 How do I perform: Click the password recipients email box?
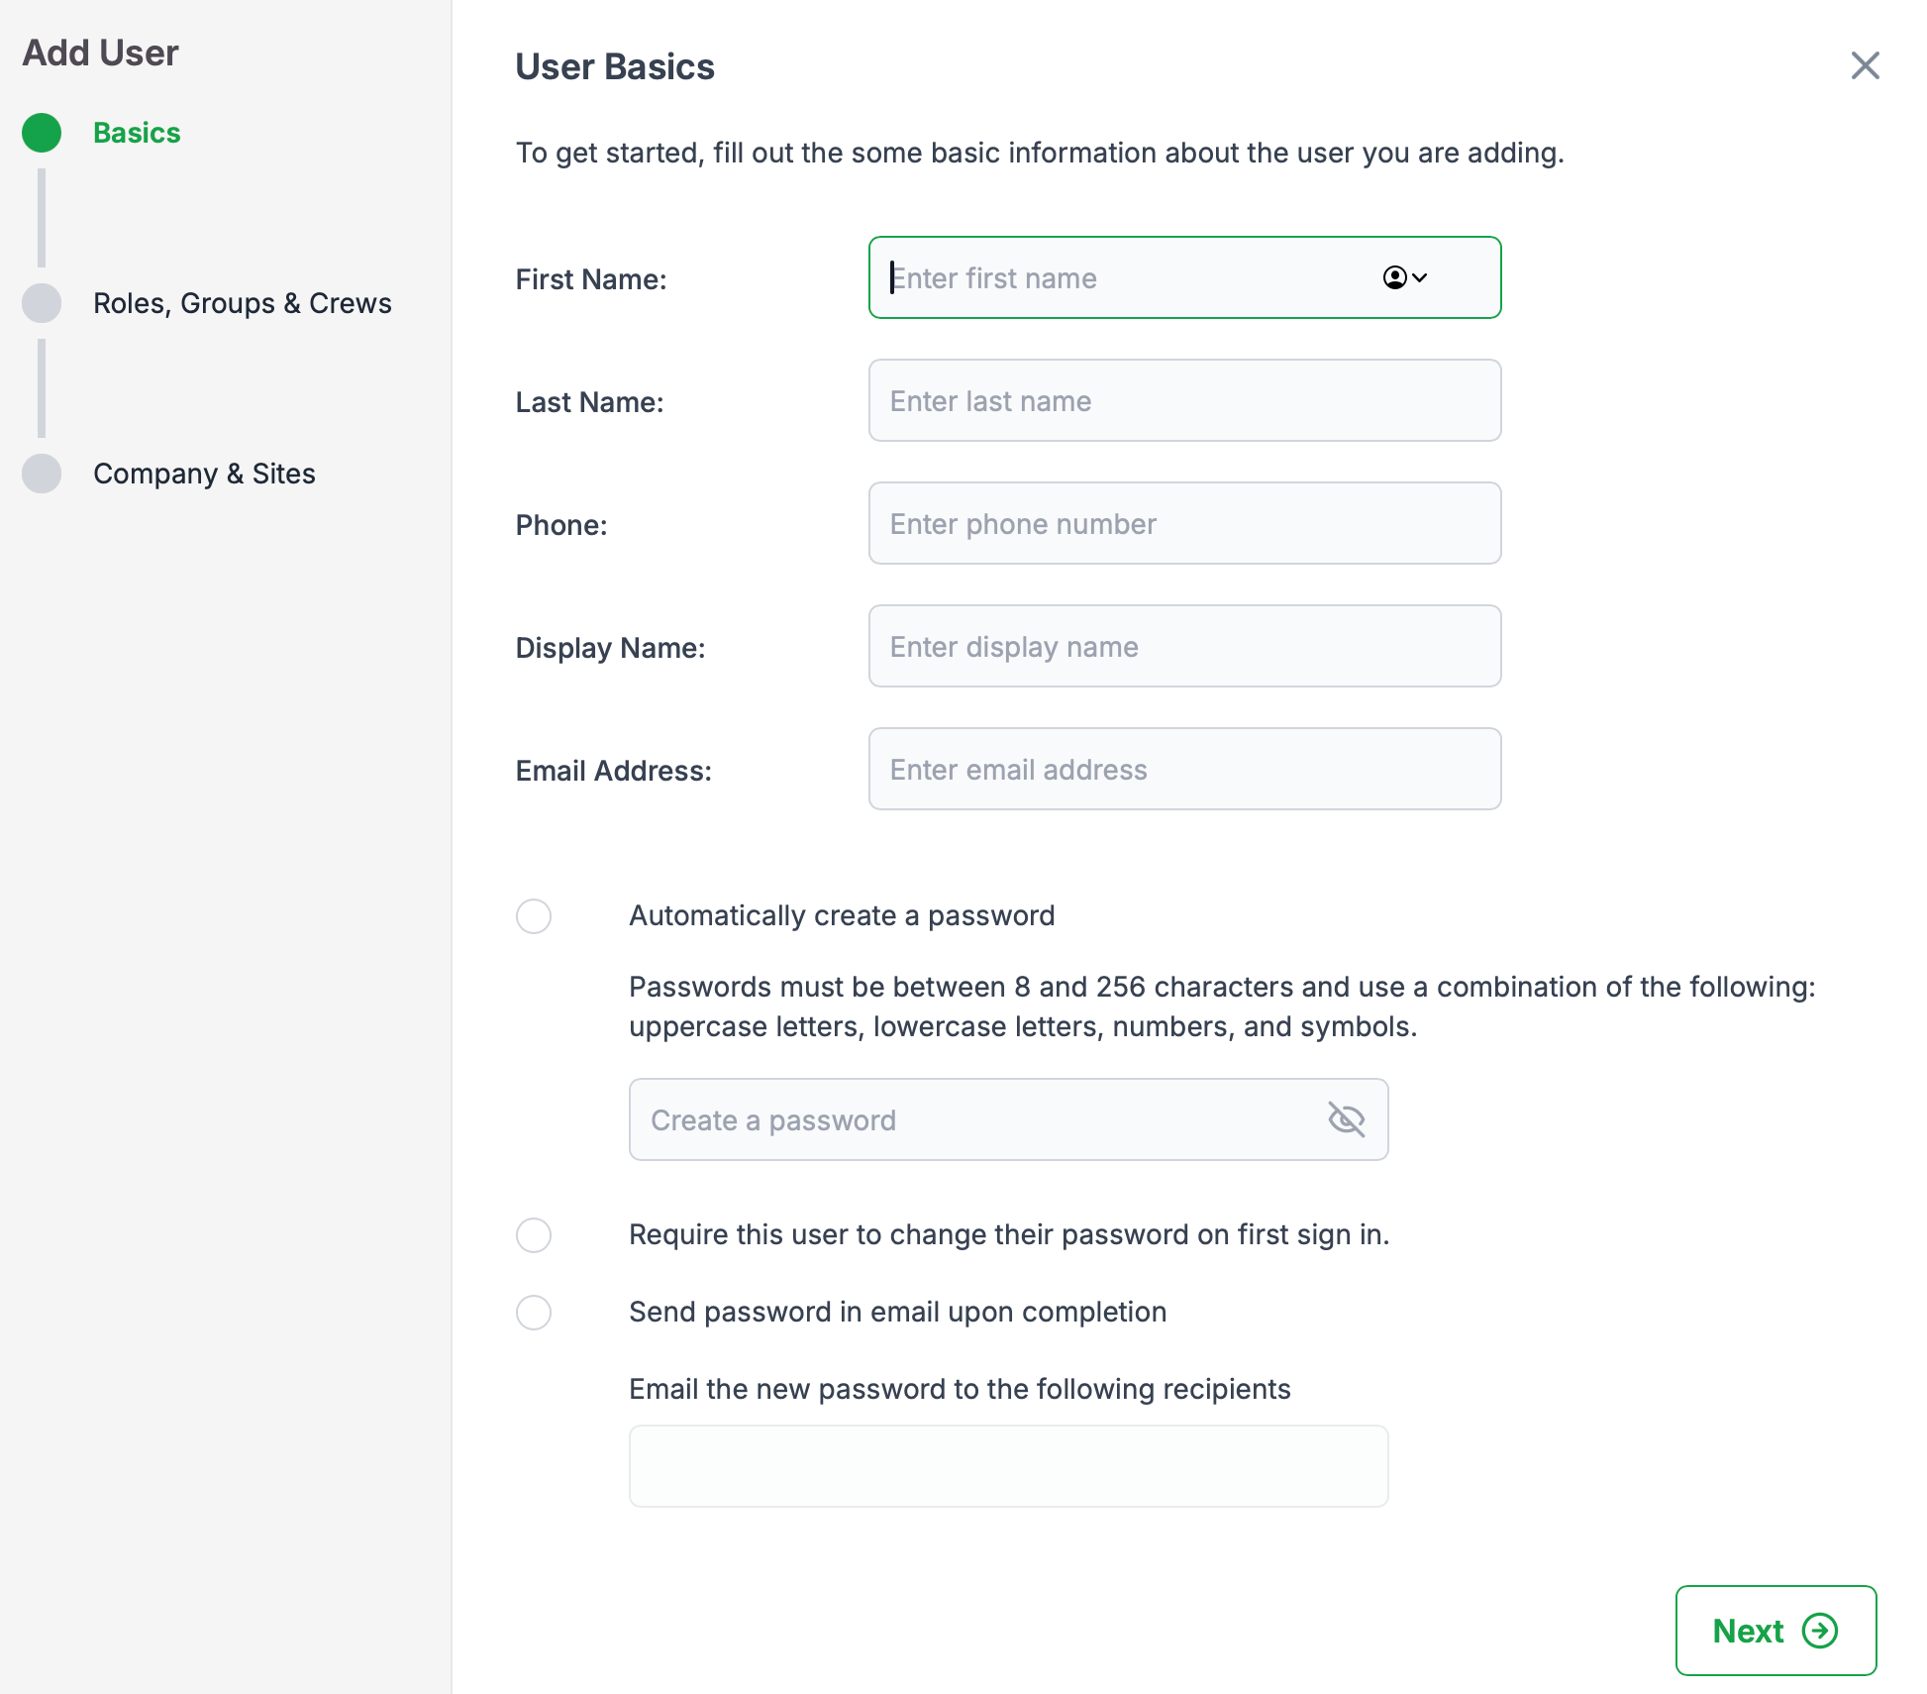pos(1008,1466)
